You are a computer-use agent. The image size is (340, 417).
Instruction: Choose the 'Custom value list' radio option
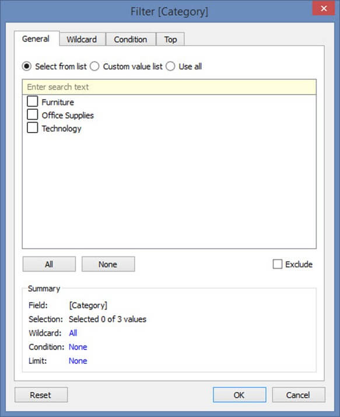(x=94, y=66)
